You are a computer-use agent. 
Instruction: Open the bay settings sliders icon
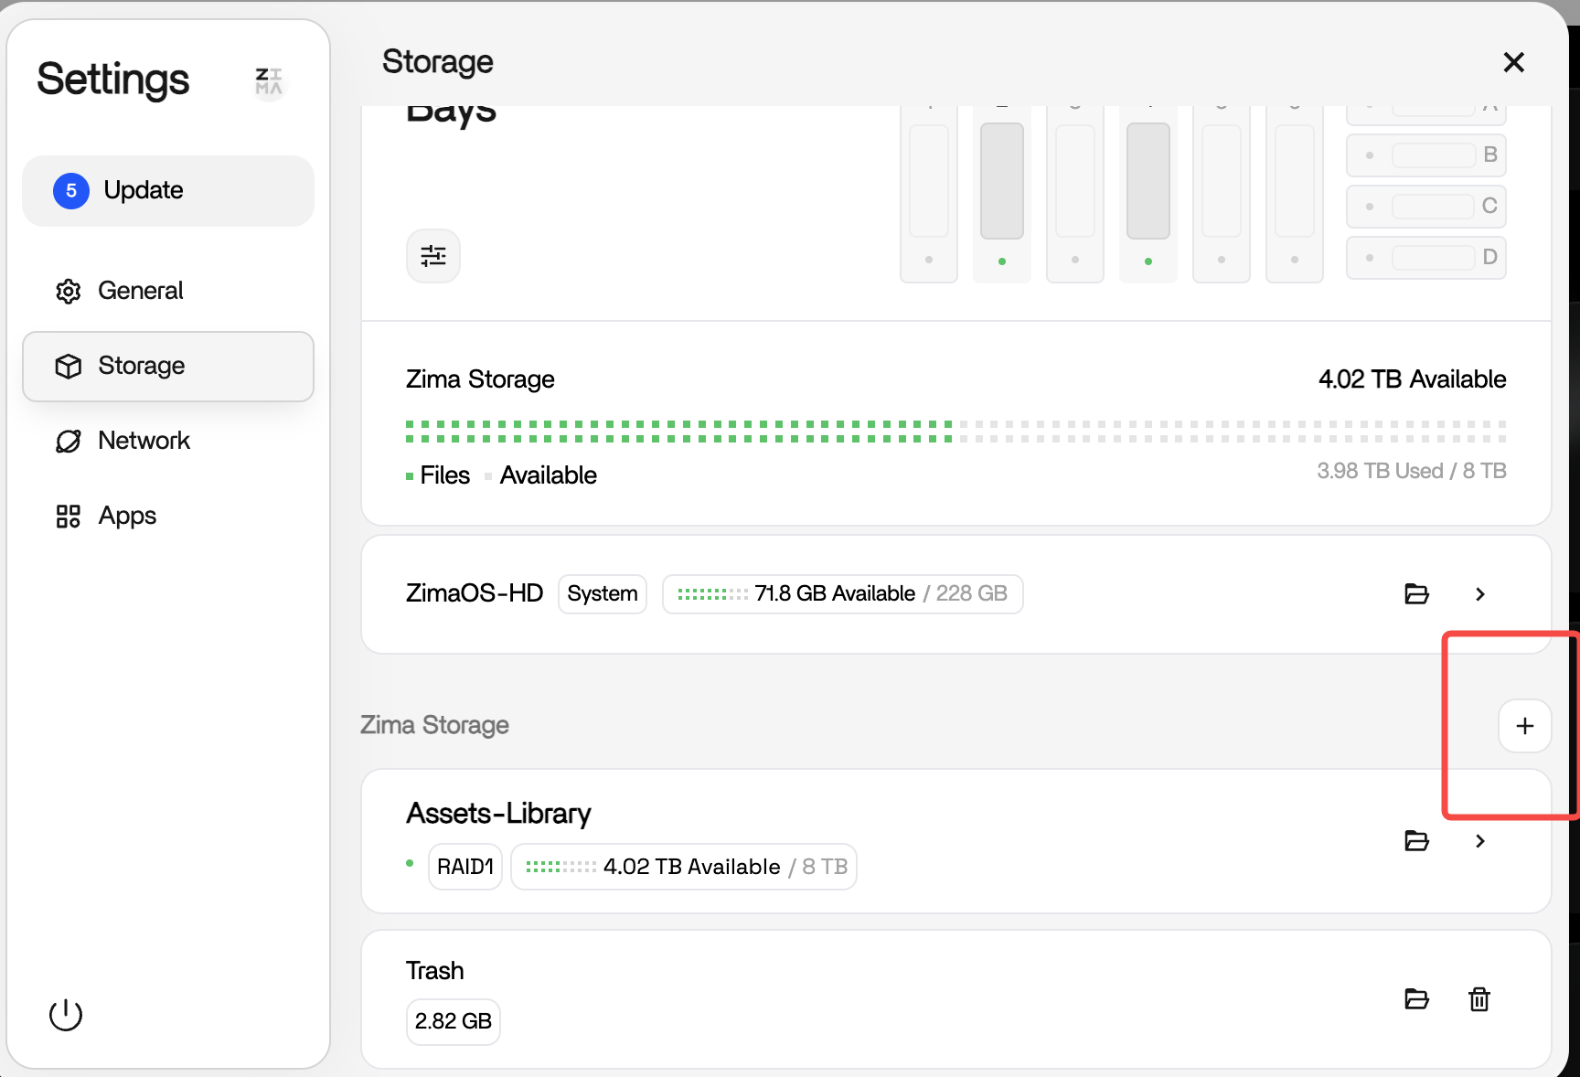coord(432,256)
